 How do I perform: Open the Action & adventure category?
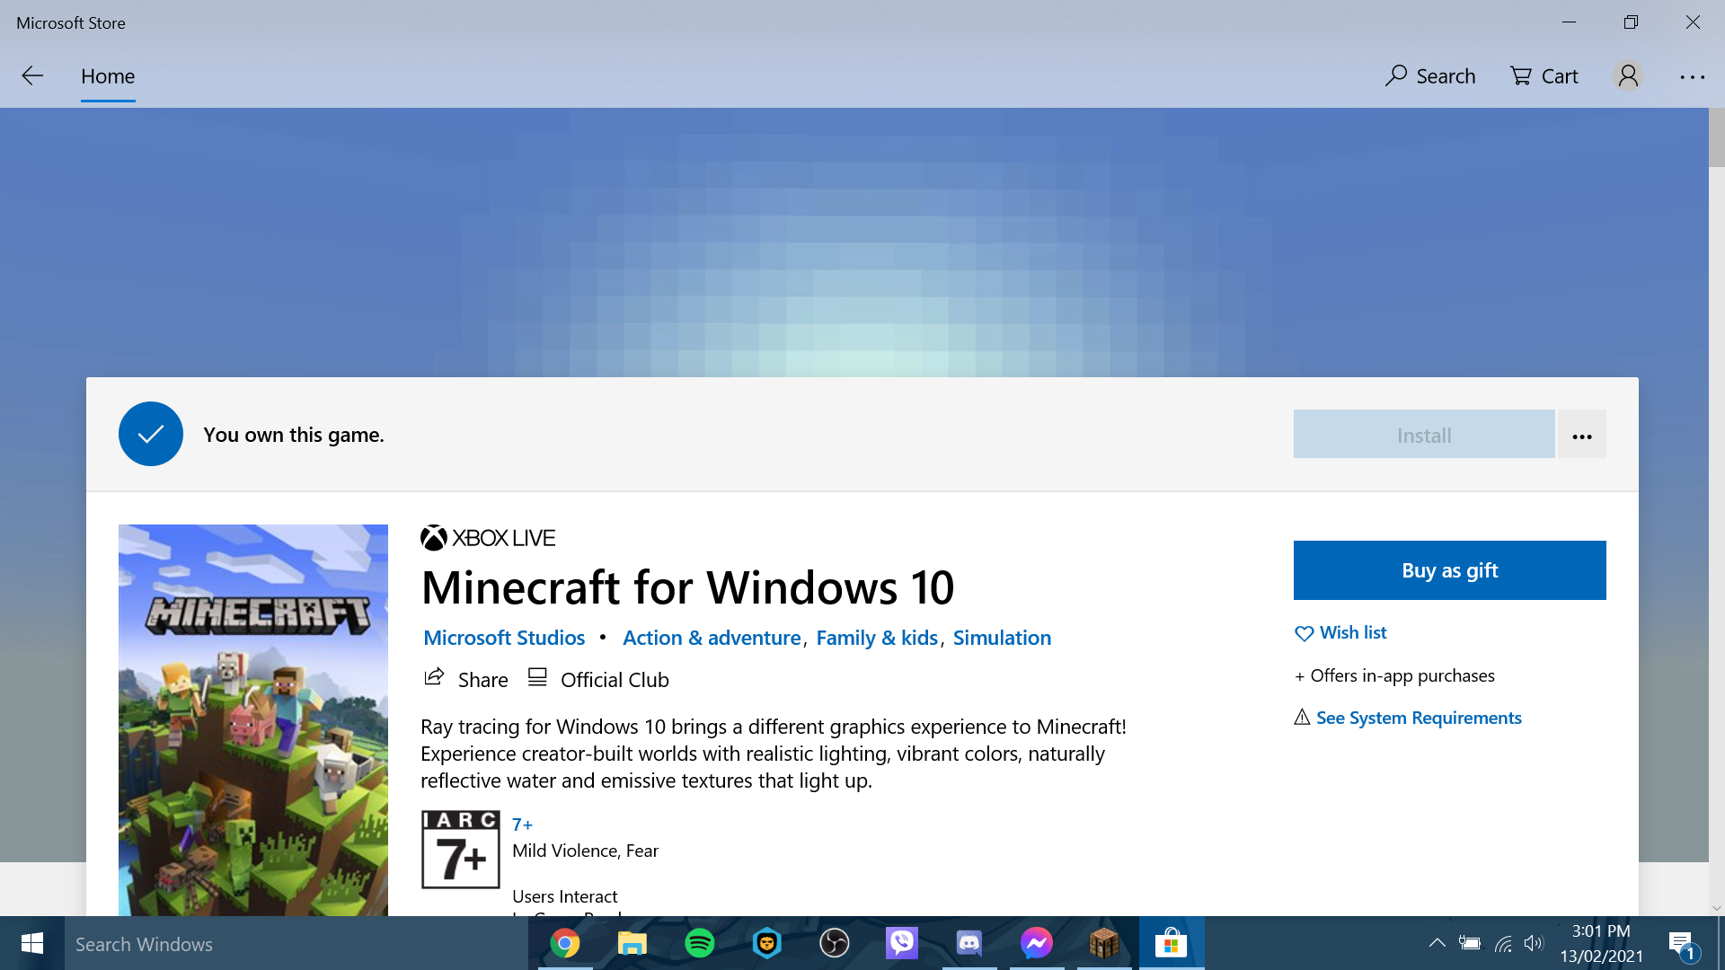tap(712, 638)
